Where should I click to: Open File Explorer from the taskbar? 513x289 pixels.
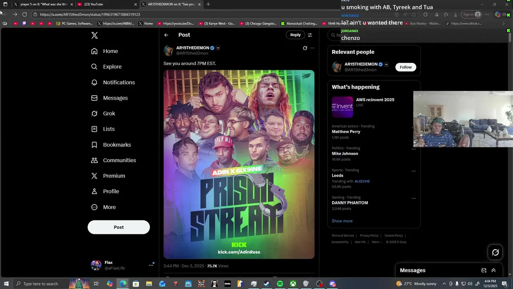[x=149, y=284]
